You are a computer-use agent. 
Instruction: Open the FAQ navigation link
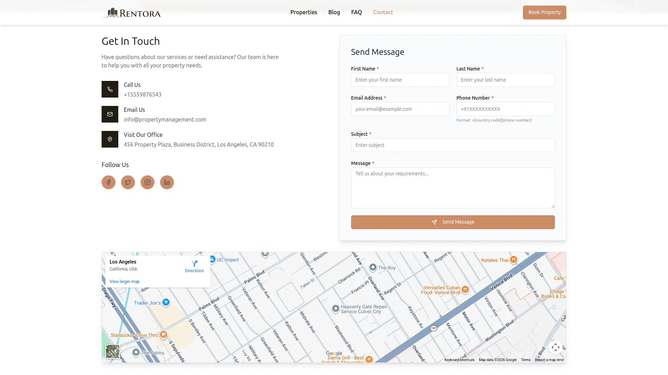click(x=356, y=12)
